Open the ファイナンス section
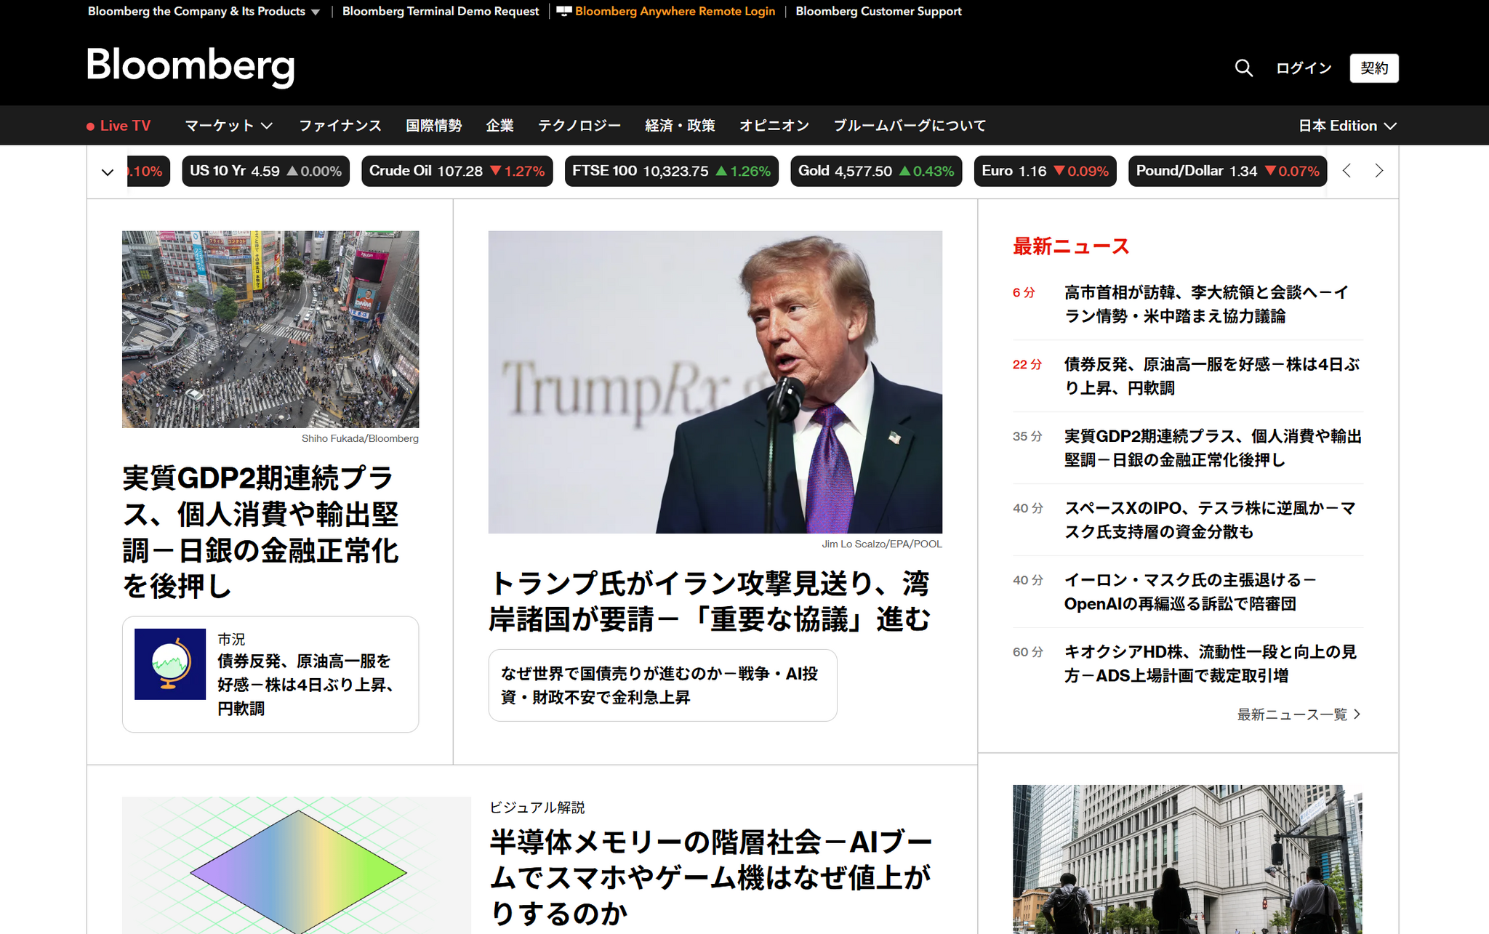This screenshot has height=934, width=1489. [340, 126]
